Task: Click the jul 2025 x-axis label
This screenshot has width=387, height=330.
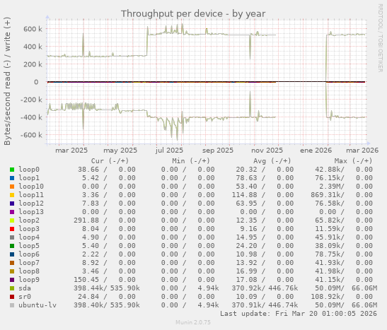Action: [x=169, y=151]
